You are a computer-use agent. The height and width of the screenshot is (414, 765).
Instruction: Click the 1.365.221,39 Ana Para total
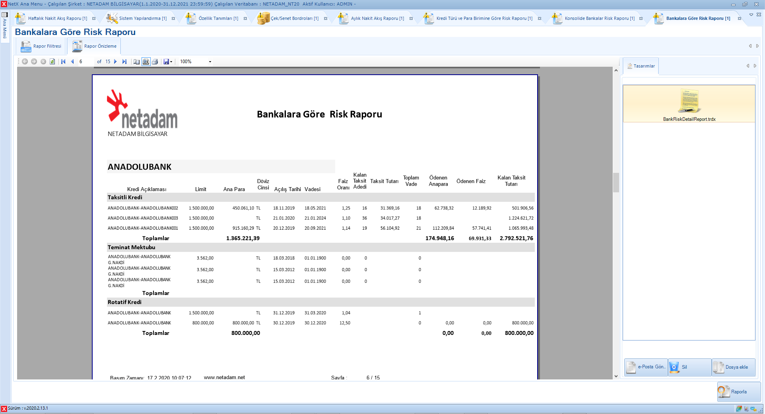click(x=243, y=238)
